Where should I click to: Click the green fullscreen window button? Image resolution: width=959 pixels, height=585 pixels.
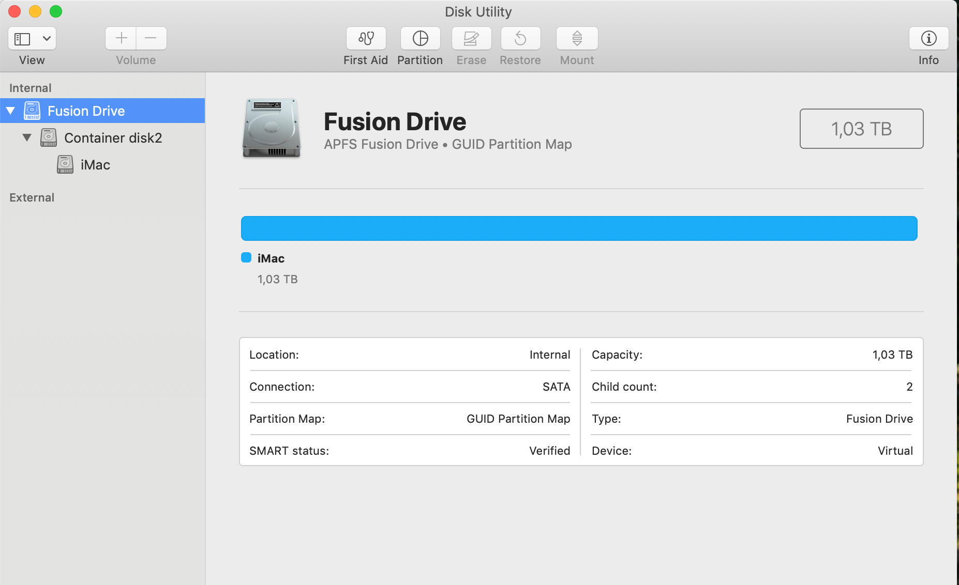(x=56, y=11)
